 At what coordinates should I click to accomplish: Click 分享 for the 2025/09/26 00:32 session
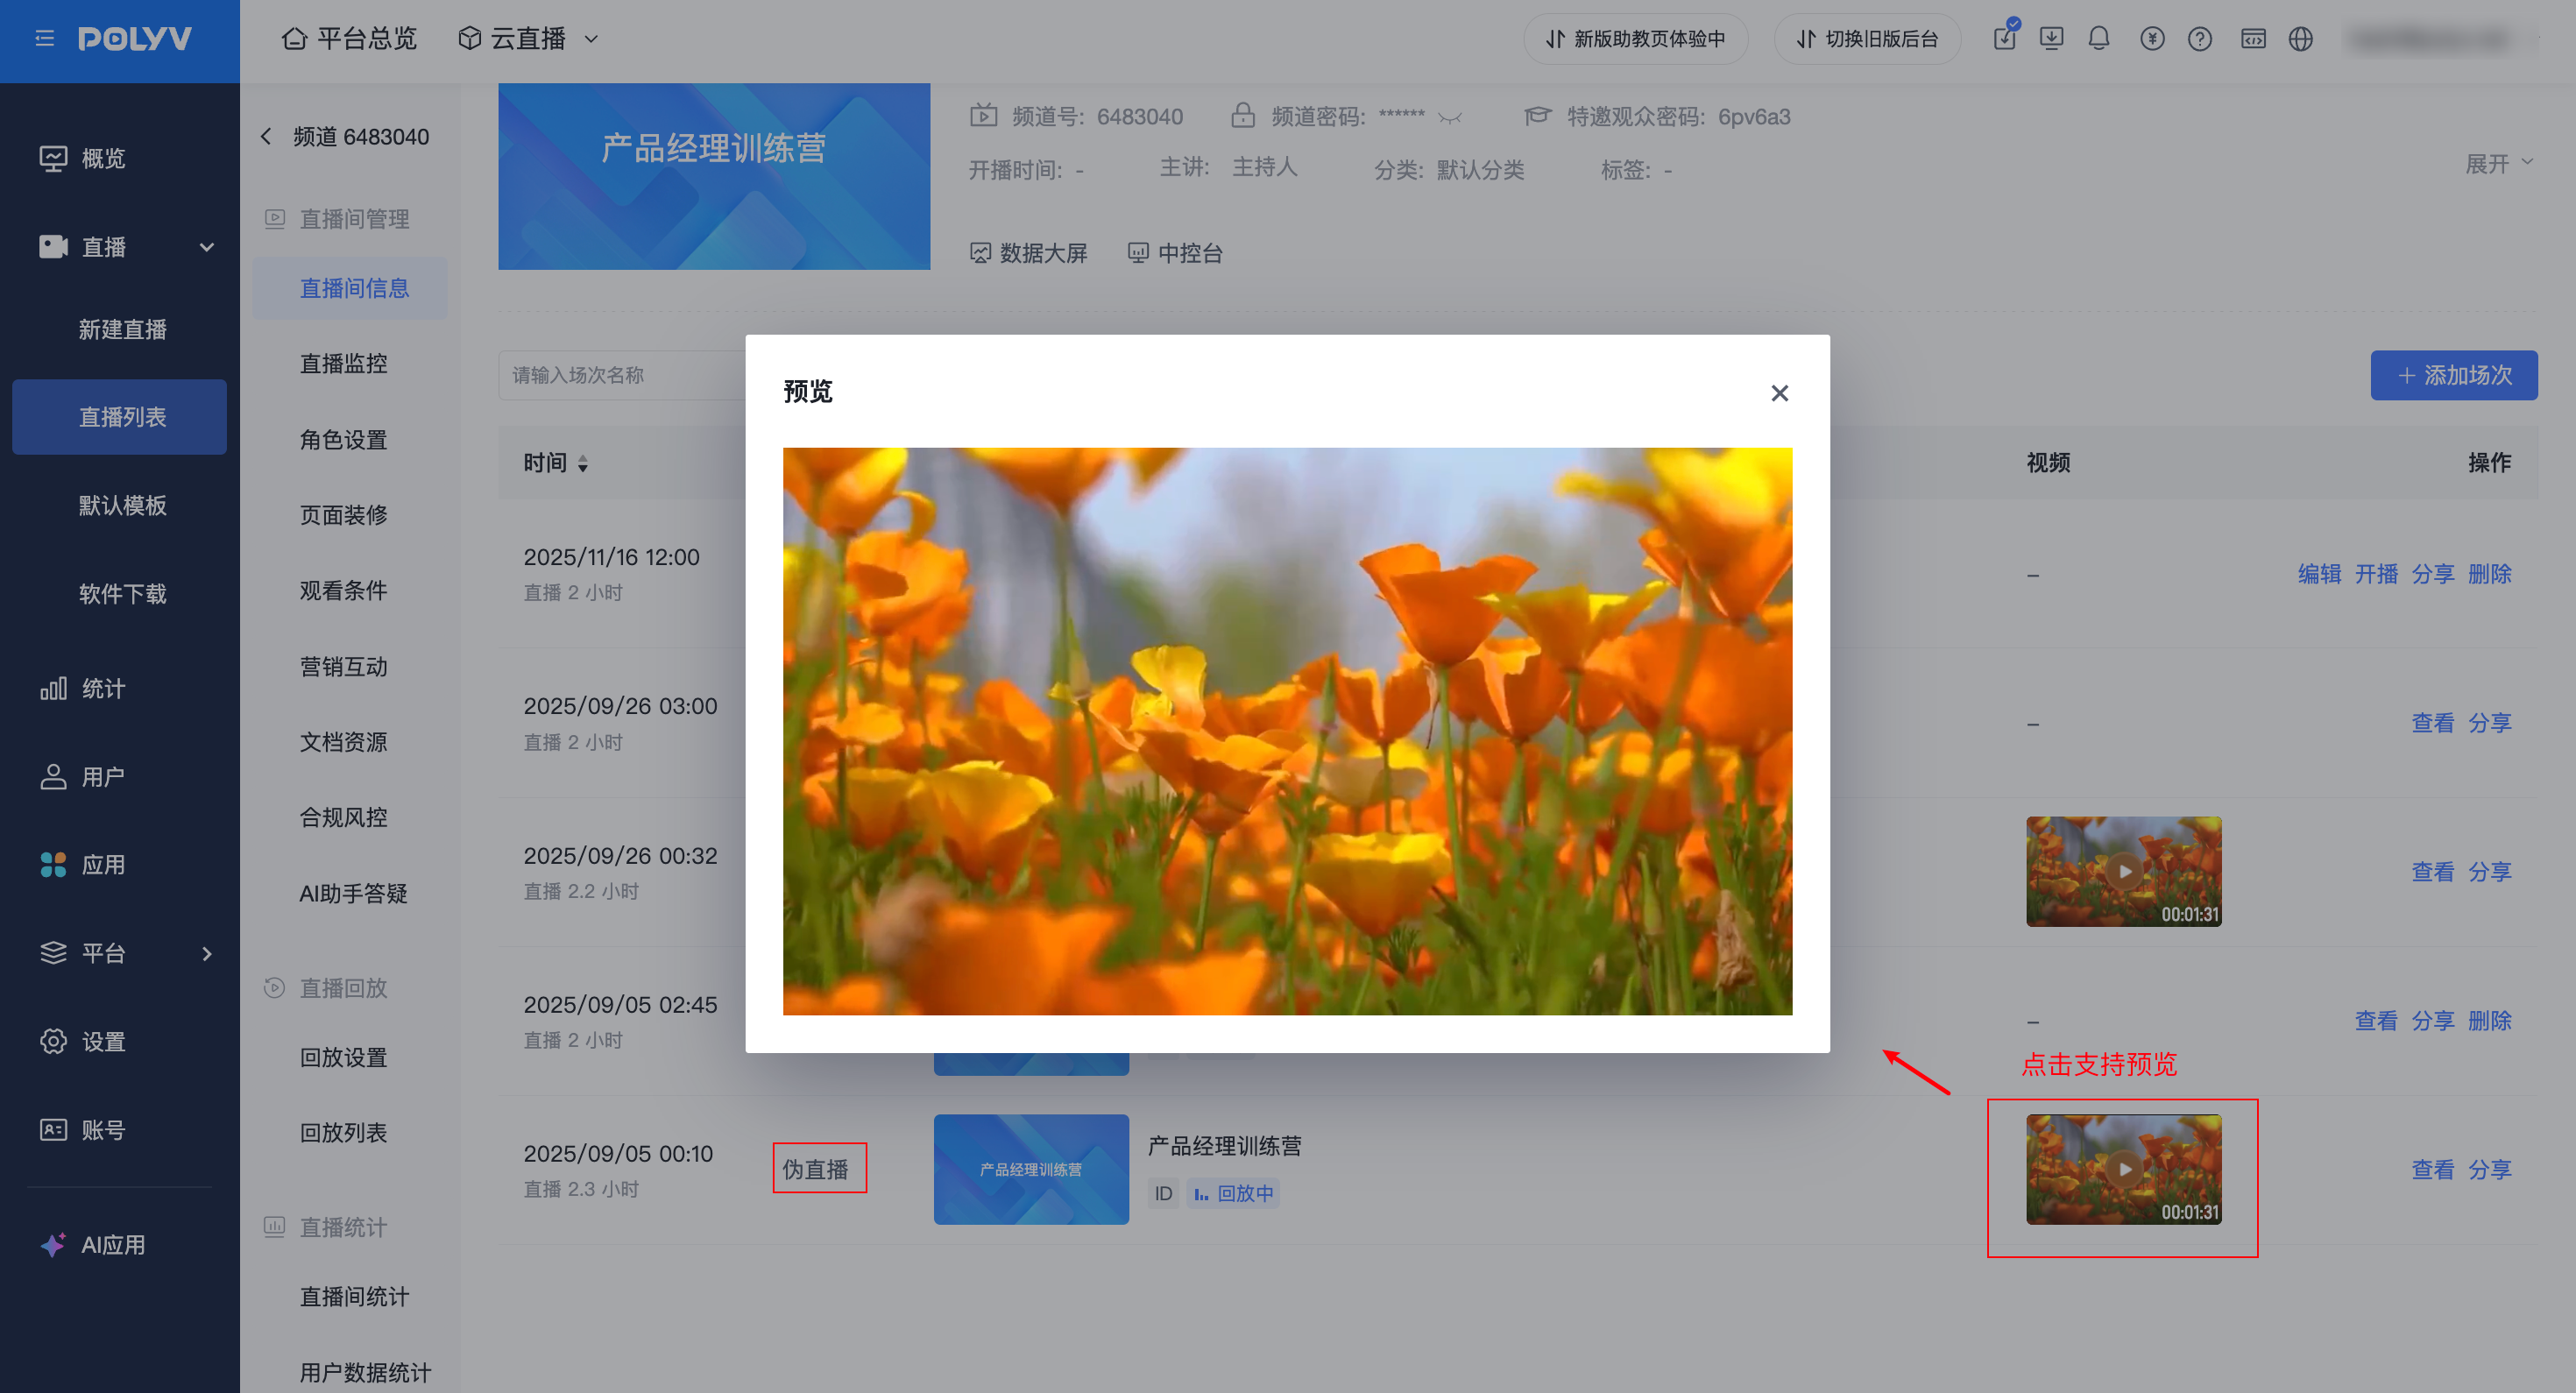pyautogui.click(x=2490, y=871)
